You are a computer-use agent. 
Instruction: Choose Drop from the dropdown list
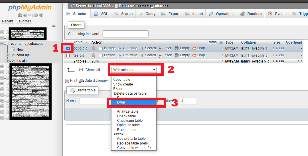(134, 102)
